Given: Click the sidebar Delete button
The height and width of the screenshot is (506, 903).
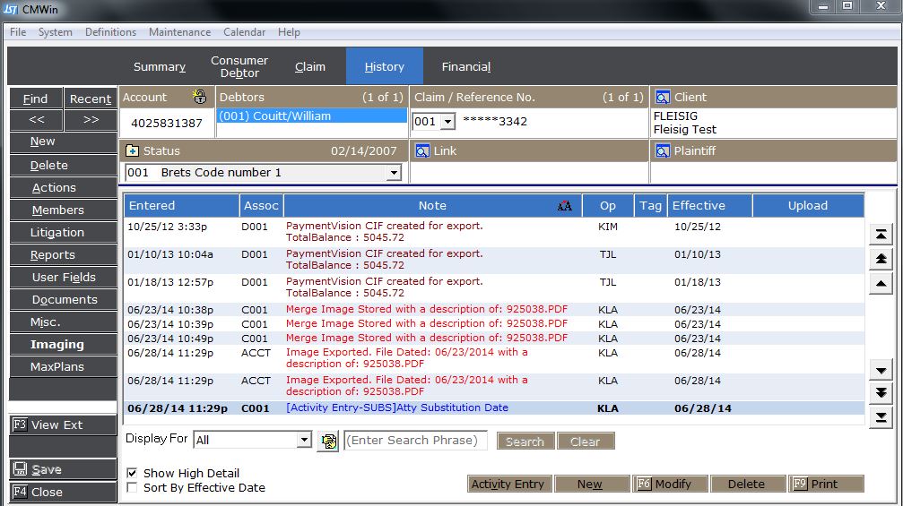Looking at the screenshot, I should (x=64, y=165).
